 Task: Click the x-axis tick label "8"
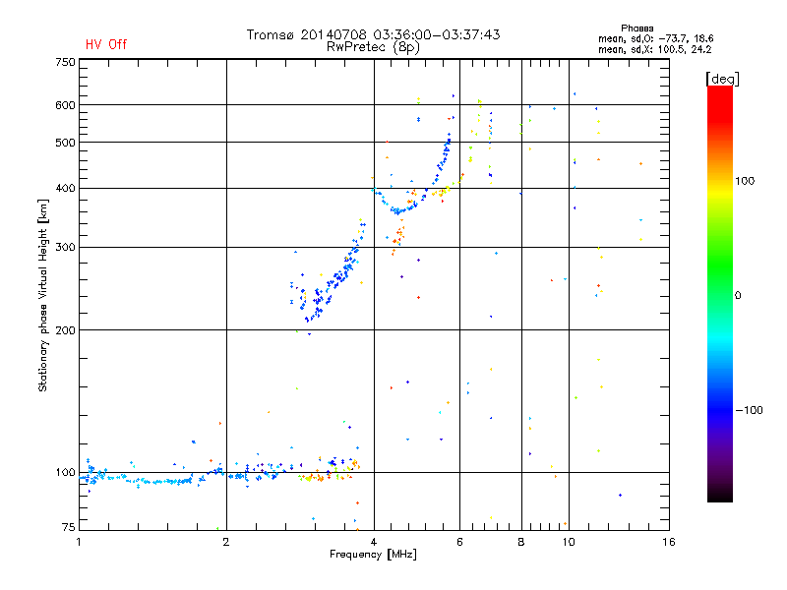tap(521, 542)
